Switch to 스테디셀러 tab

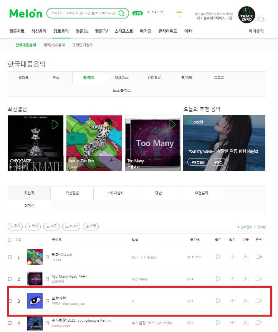click(x=115, y=193)
